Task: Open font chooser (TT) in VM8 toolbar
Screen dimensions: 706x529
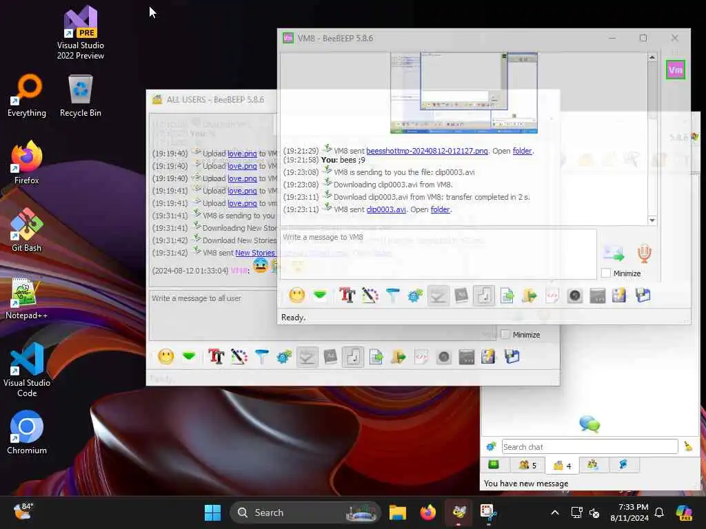Action: [347, 295]
